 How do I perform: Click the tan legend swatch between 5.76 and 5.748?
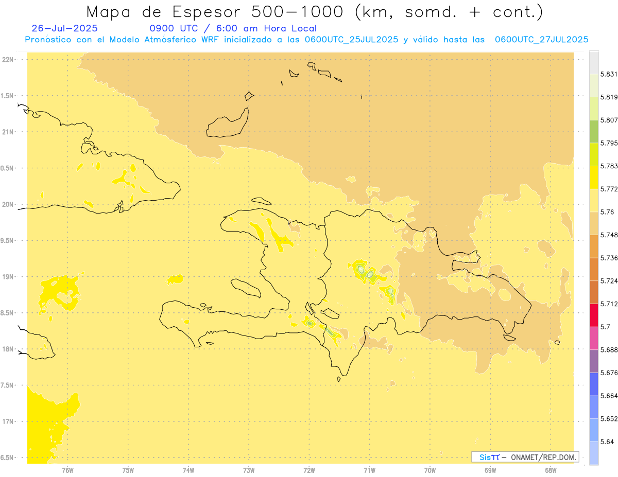click(594, 223)
